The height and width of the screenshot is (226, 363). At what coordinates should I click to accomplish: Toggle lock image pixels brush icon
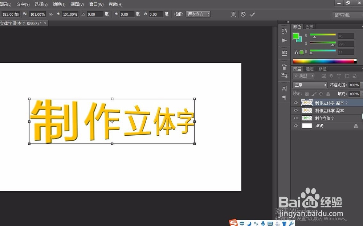[314, 94]
